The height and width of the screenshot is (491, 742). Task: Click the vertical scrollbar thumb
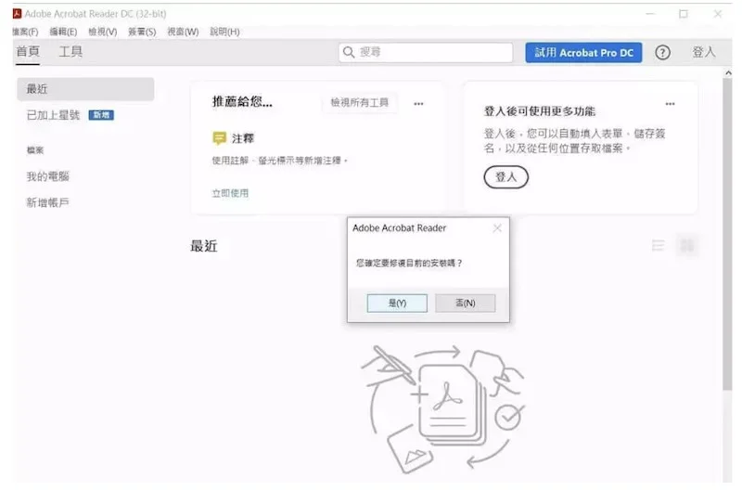point(727,235)
